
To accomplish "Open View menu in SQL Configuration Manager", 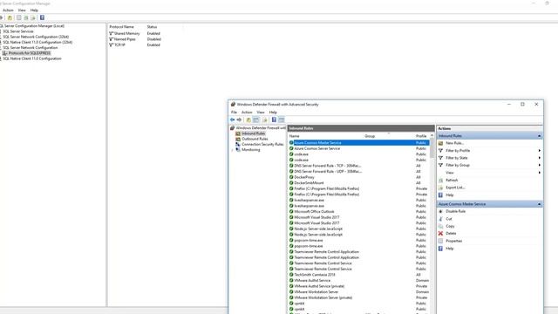I will coord(22,10).
